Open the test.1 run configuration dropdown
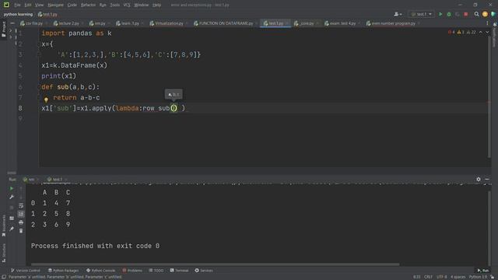This screenshot has height=280, width=498. (x=422, y=14)
